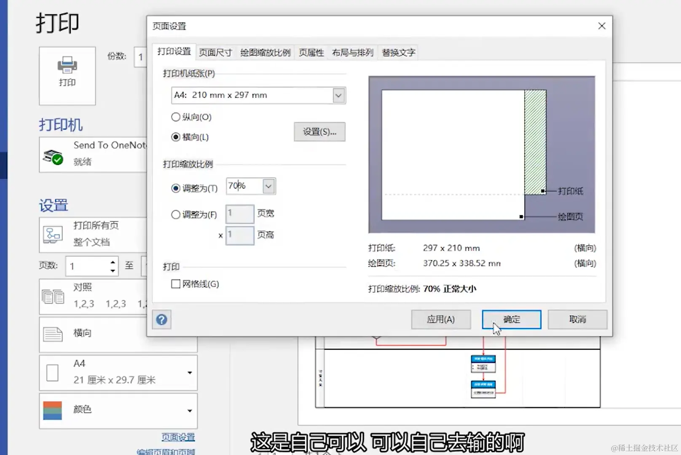Select the 调整为(F) radio button
Image resolution: width=681 pixels, height=455 pixels.
coord(176,214)
